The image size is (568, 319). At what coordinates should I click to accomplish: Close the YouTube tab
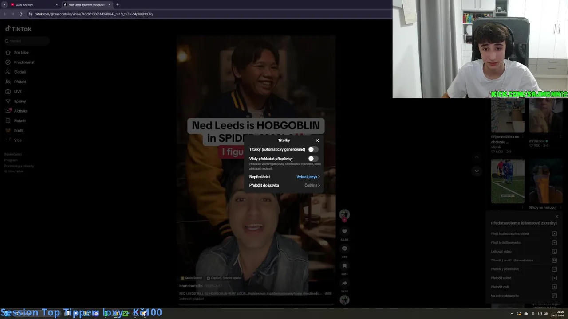coord(57,4)
